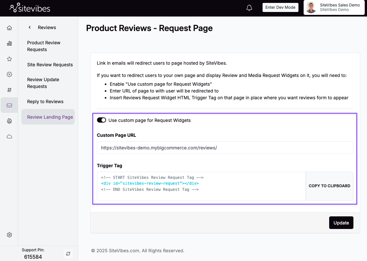The height and width of the screenshot is (261, 367).
Task: Open the home icon in sidebar
Action: [9, 28]
